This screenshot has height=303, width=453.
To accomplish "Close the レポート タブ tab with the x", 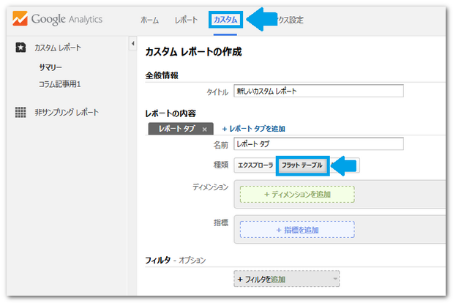I will click(205, 130).
